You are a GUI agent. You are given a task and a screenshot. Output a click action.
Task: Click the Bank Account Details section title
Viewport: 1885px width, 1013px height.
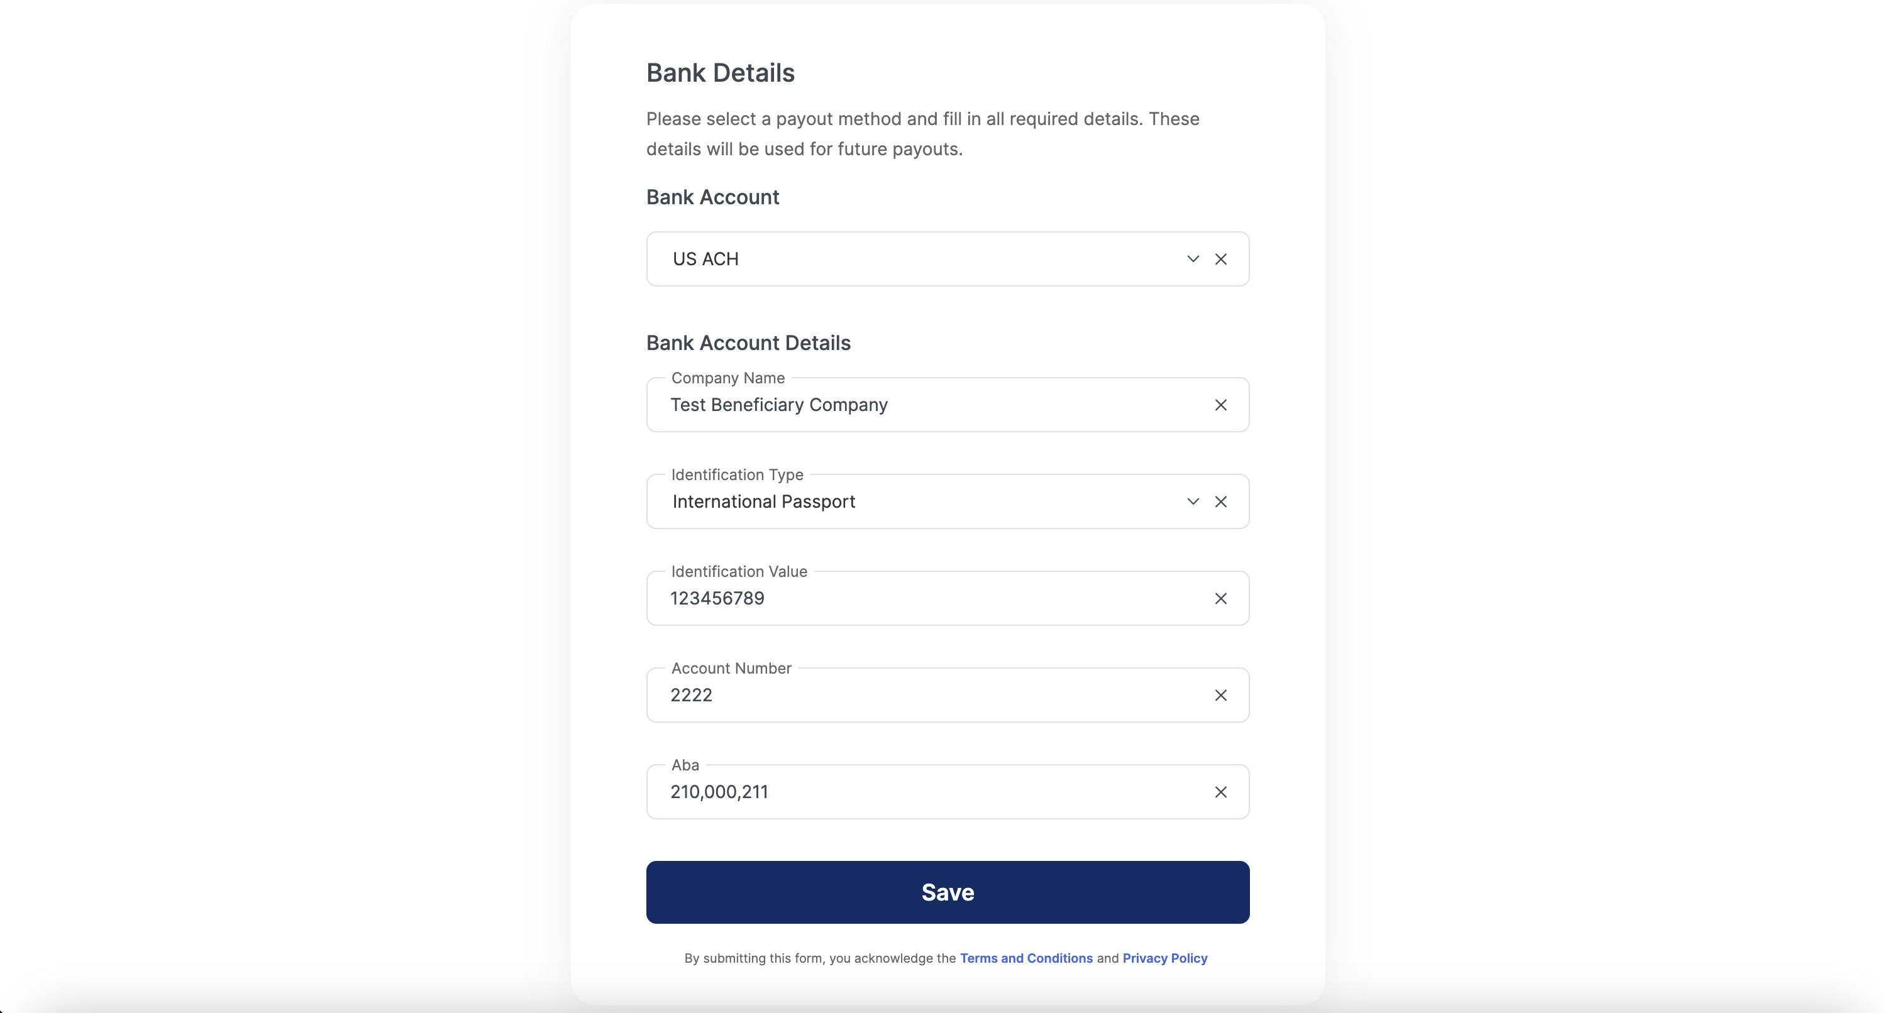point(748,343)
